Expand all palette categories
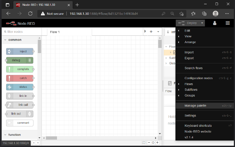The height and width of the screenshot is (147, 235). pyautogui.click(x=38, y=143)
